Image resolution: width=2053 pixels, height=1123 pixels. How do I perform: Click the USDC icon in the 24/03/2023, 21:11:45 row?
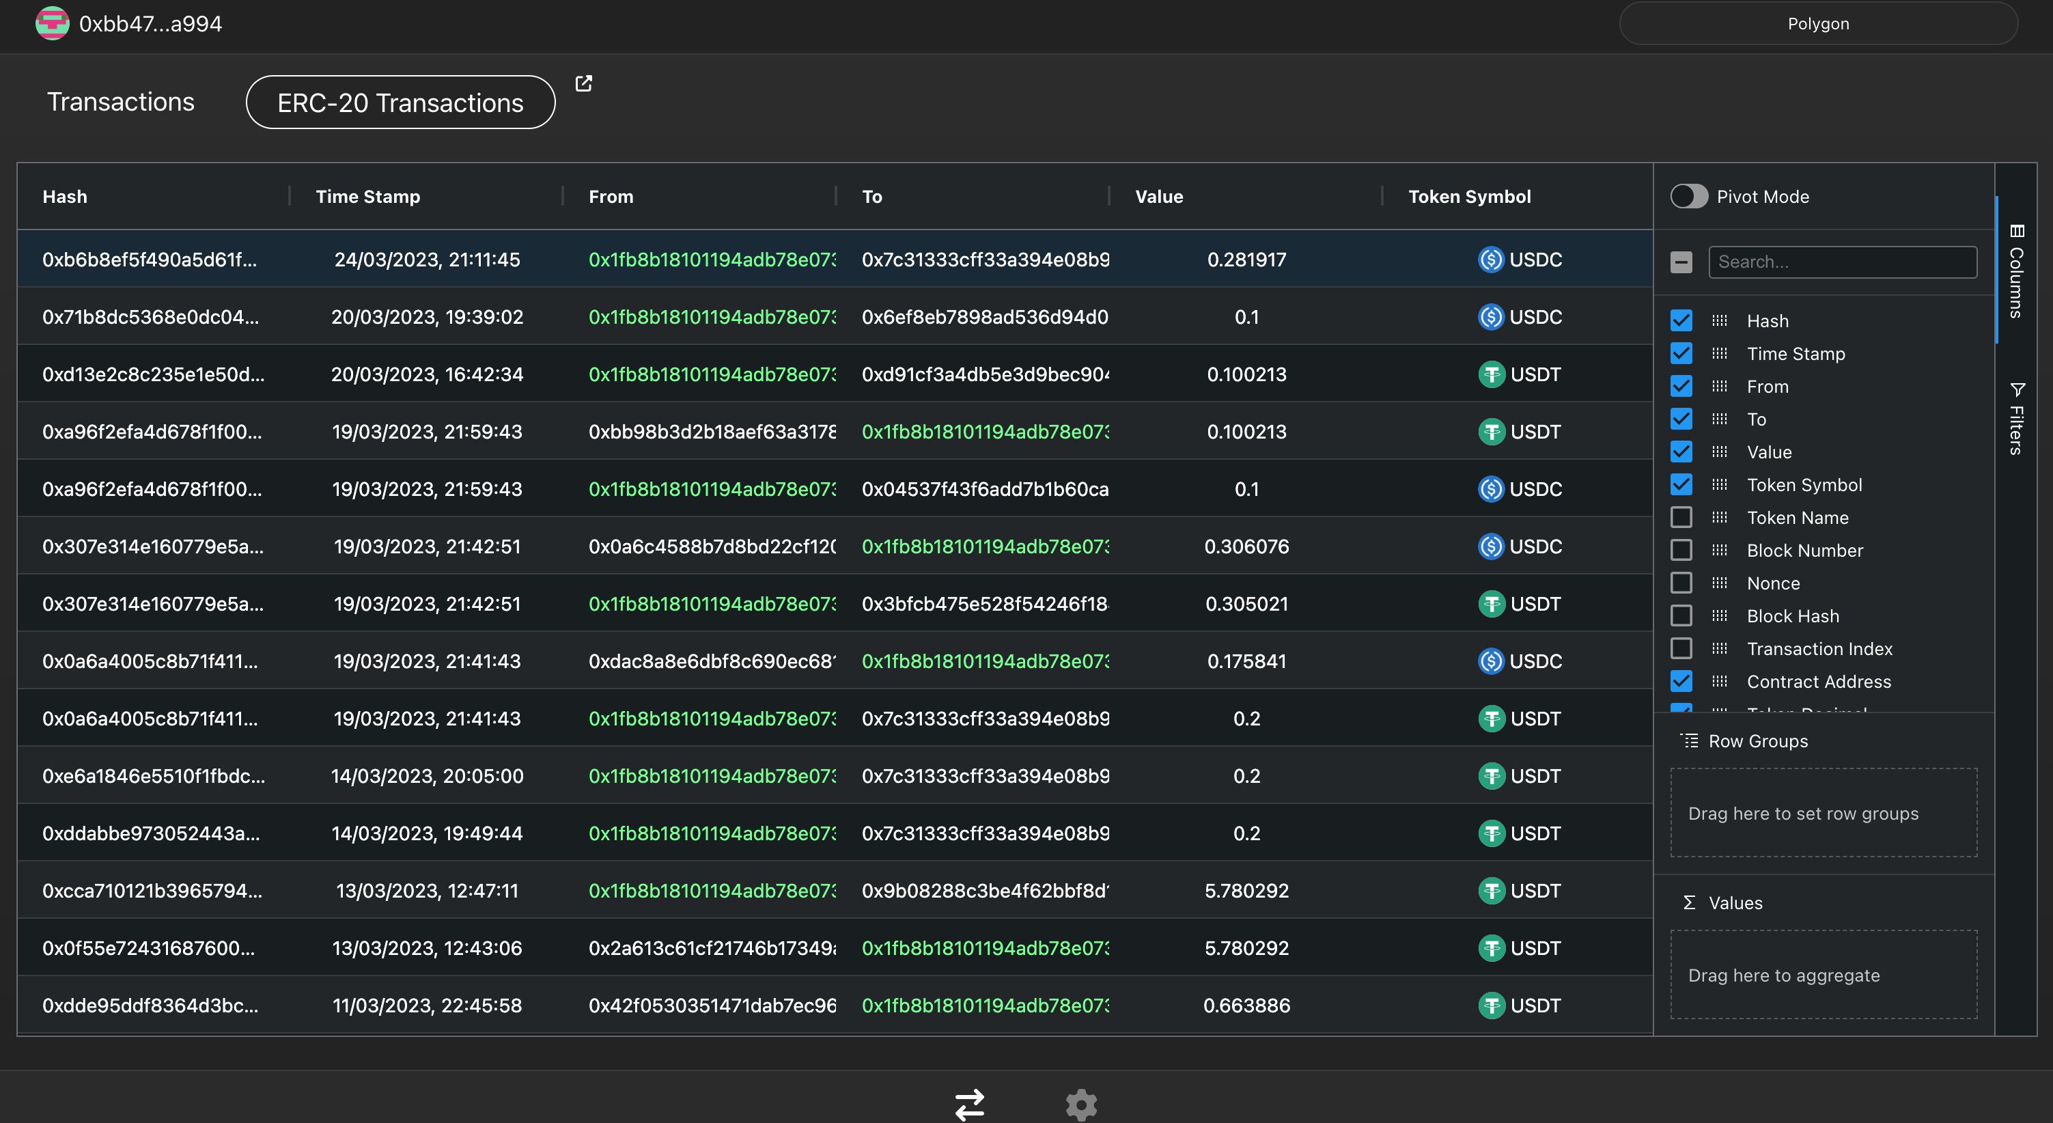pos(1490,259)
